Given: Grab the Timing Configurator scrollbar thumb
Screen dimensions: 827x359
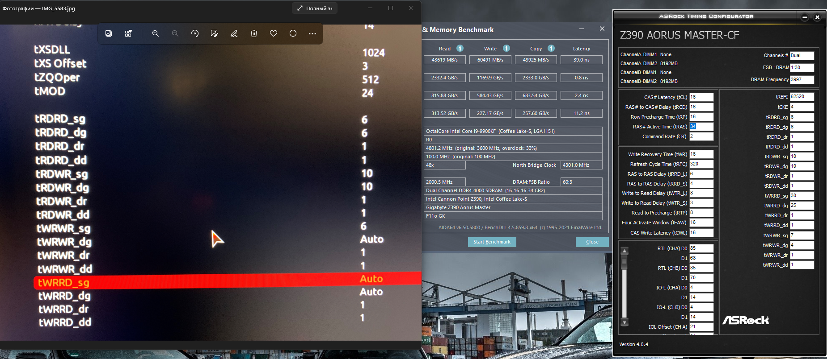Looking at the screenshot, I should point(624,262).
